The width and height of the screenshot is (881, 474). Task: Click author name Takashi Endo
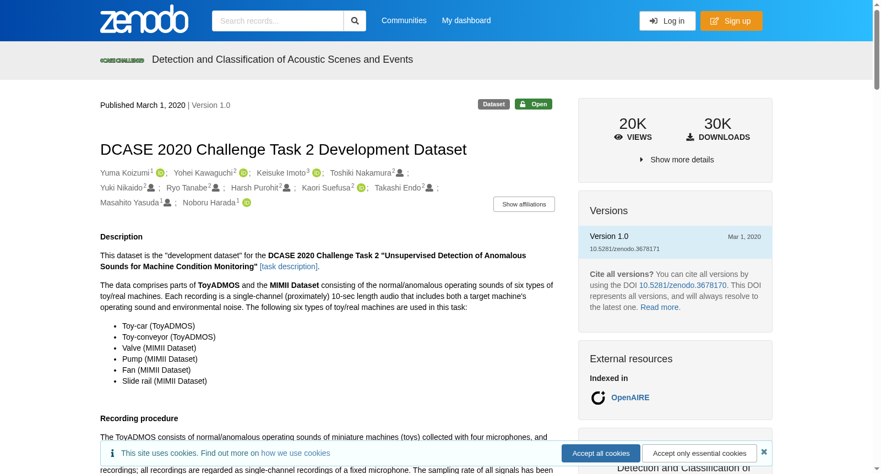tap(398, 188)
